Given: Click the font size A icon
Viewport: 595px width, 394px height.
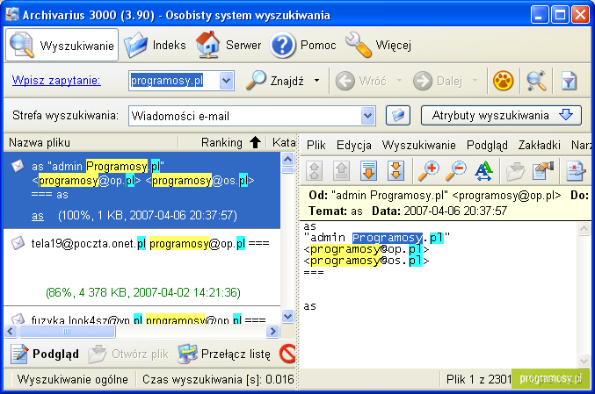Looking at the screenshot, I should [483, 171].
